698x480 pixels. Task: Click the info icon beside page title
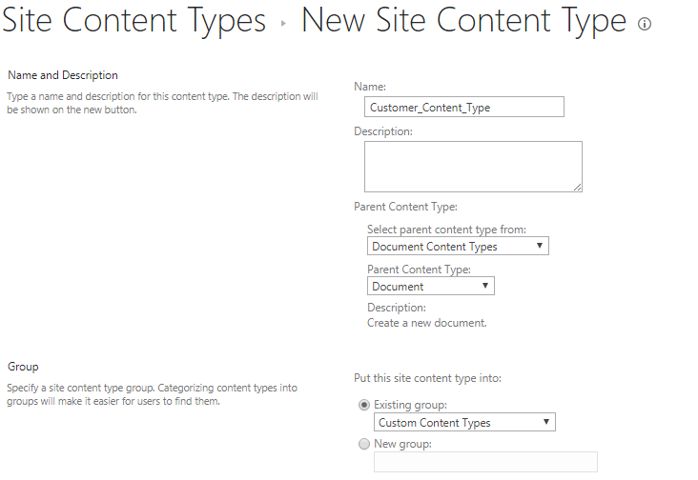tap(645, 24)
